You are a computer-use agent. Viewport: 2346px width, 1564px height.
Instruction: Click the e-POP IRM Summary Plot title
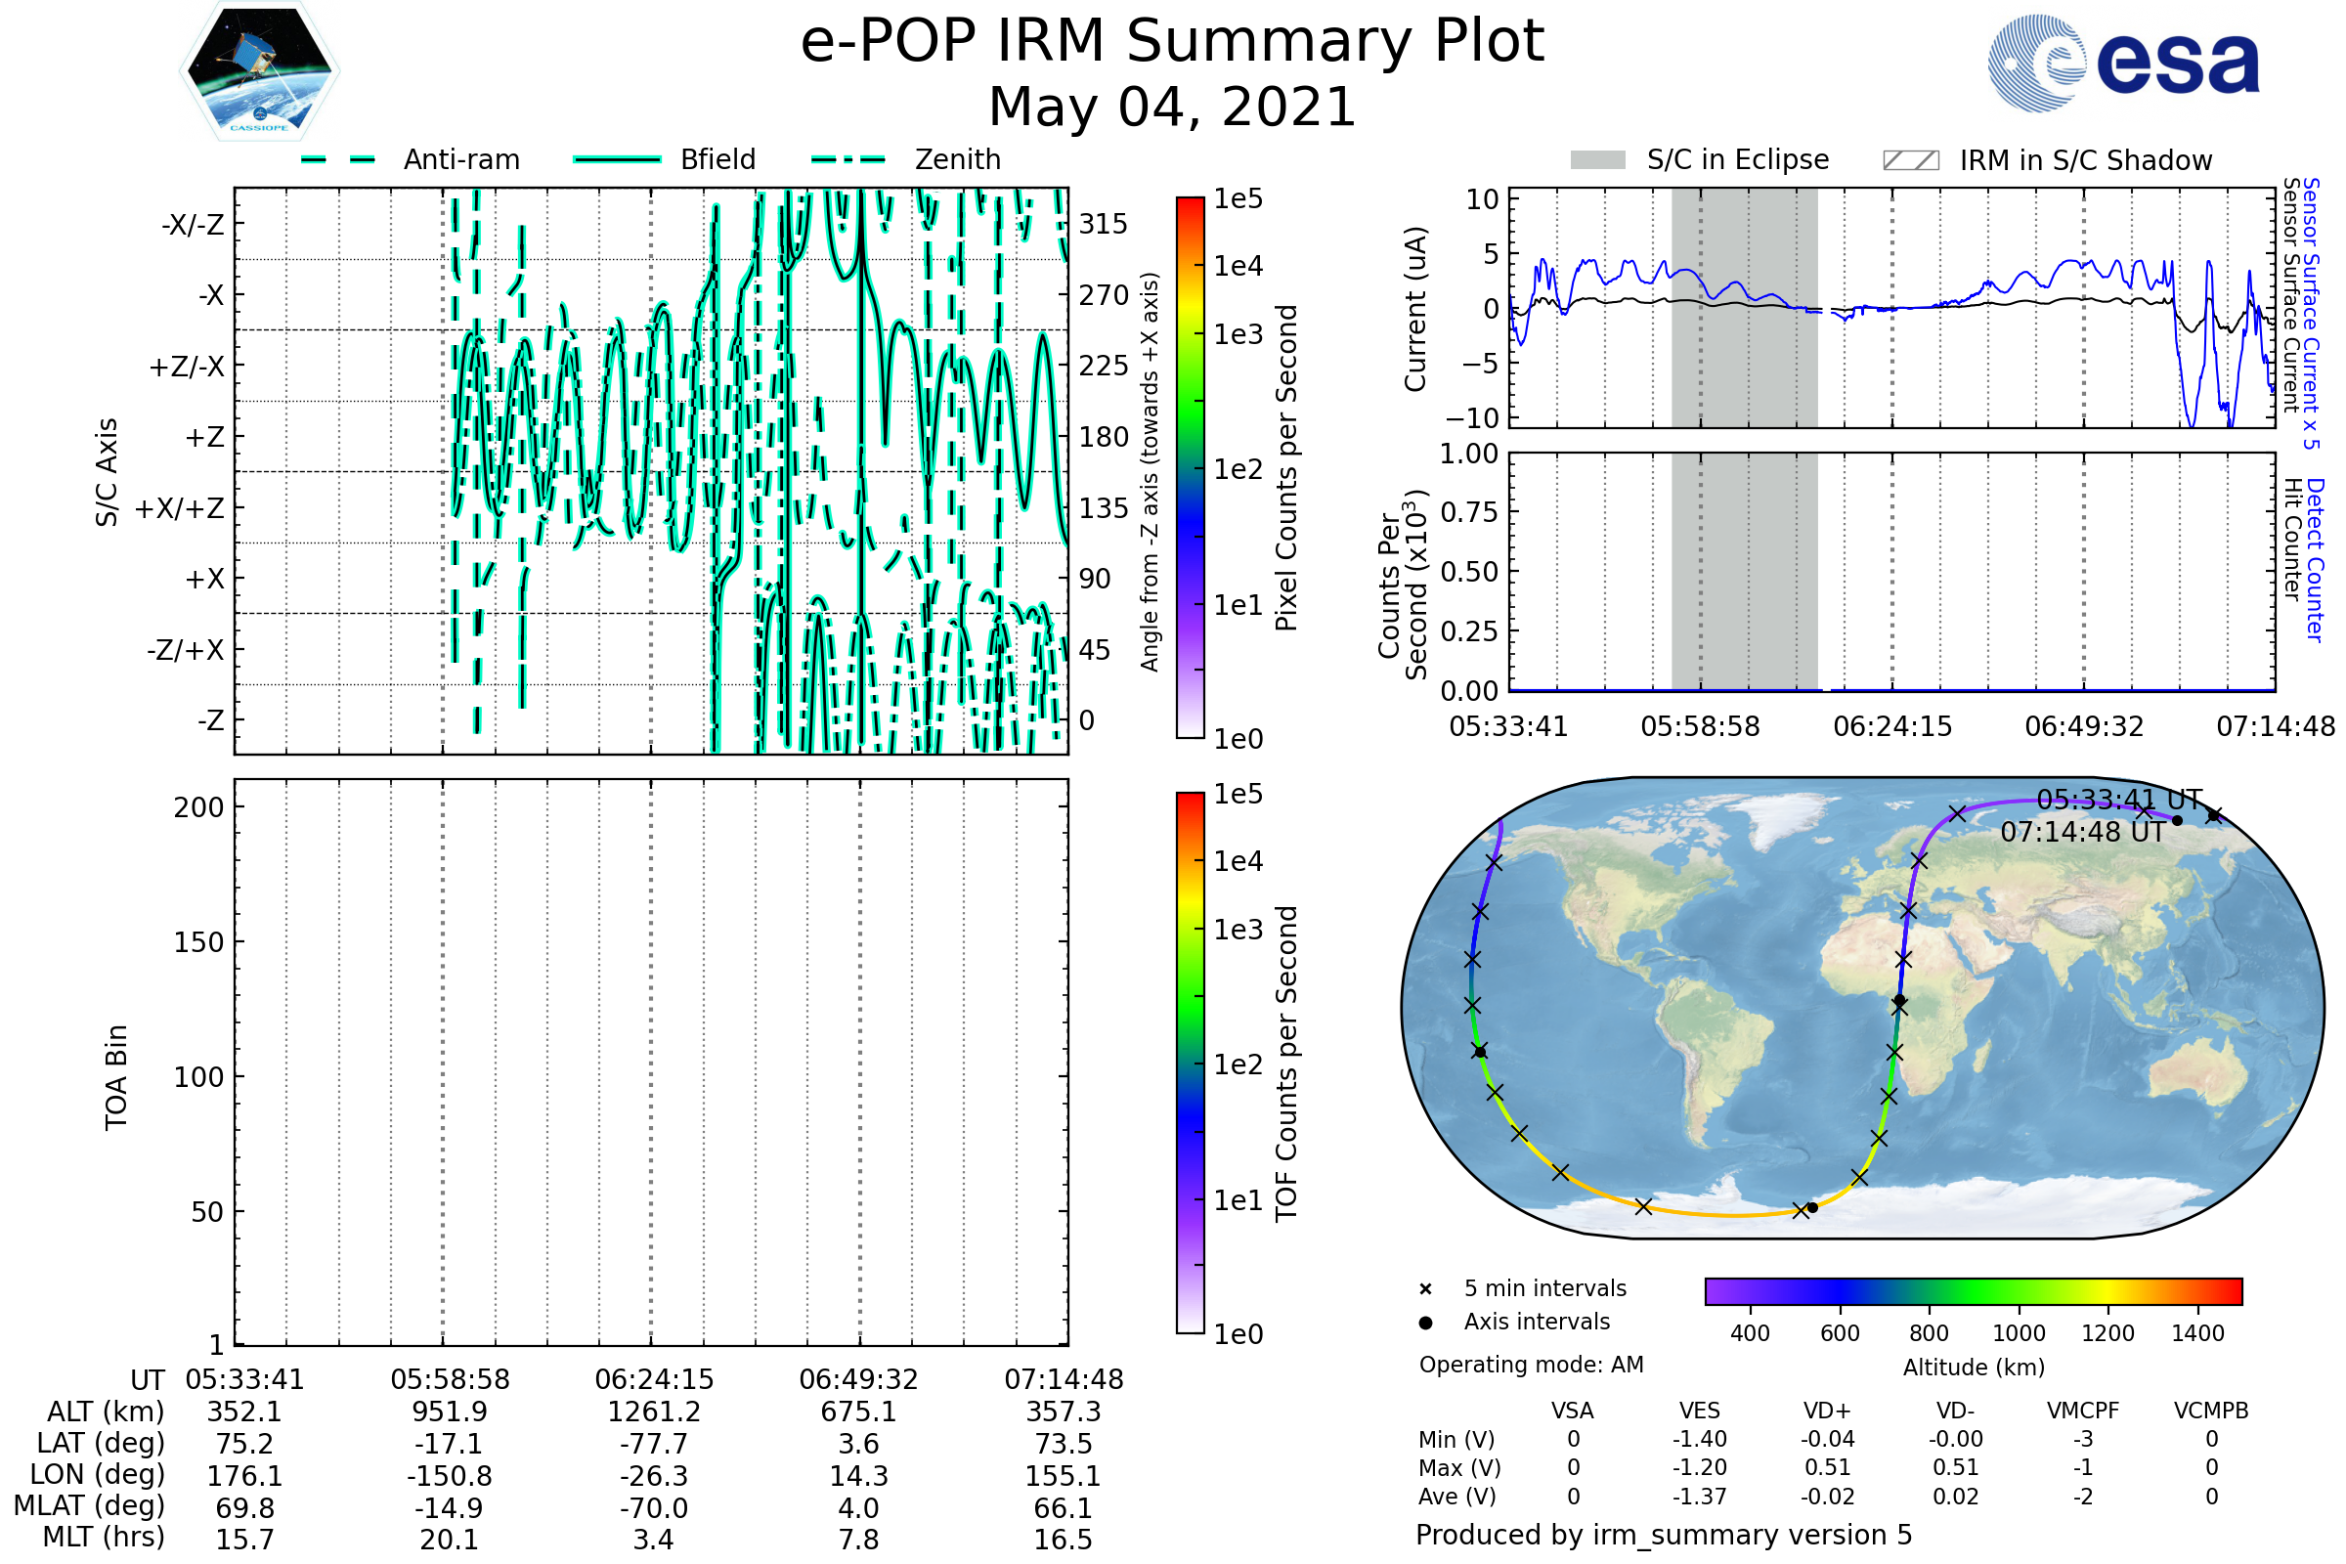click(x=1172, y=42)
